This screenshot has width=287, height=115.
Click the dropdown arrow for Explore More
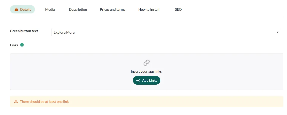[278, 32]
